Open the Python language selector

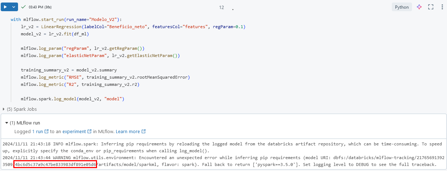[402, 7]
